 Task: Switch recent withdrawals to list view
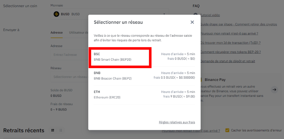pos(61,130)
